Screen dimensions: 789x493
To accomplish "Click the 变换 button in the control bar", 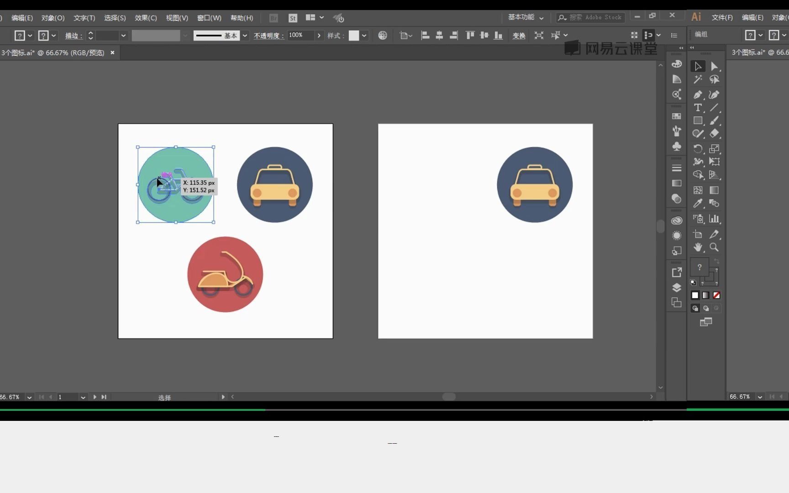I will (519, 35).
